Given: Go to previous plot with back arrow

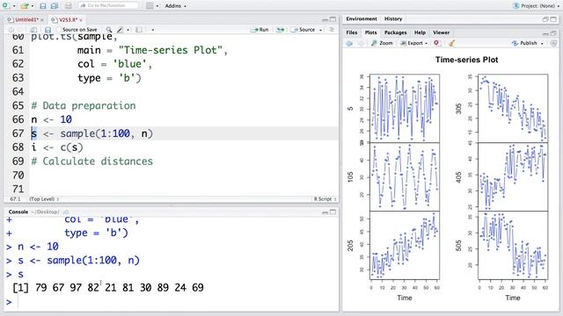Looking at the screenshot, I should 349,43.
